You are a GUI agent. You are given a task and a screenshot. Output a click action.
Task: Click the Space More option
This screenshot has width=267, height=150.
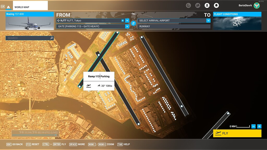[77, 144]
